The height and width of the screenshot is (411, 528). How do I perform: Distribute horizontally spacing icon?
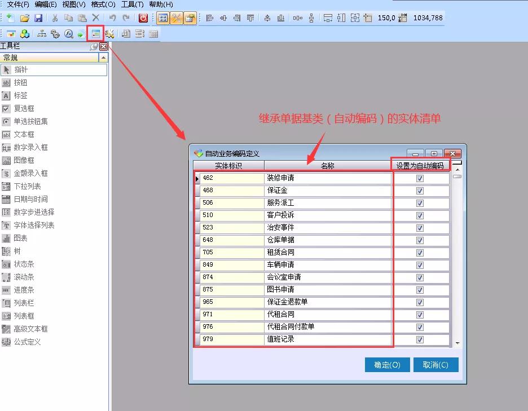point(298,18)
